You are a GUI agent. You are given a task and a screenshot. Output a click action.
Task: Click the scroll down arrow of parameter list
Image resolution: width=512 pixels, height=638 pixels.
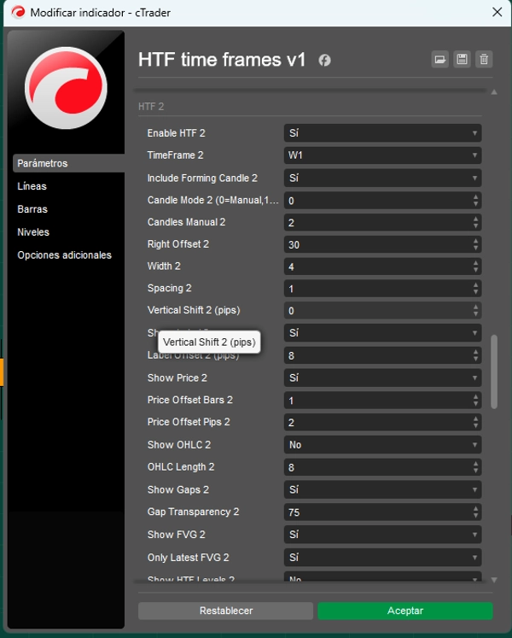494,580
